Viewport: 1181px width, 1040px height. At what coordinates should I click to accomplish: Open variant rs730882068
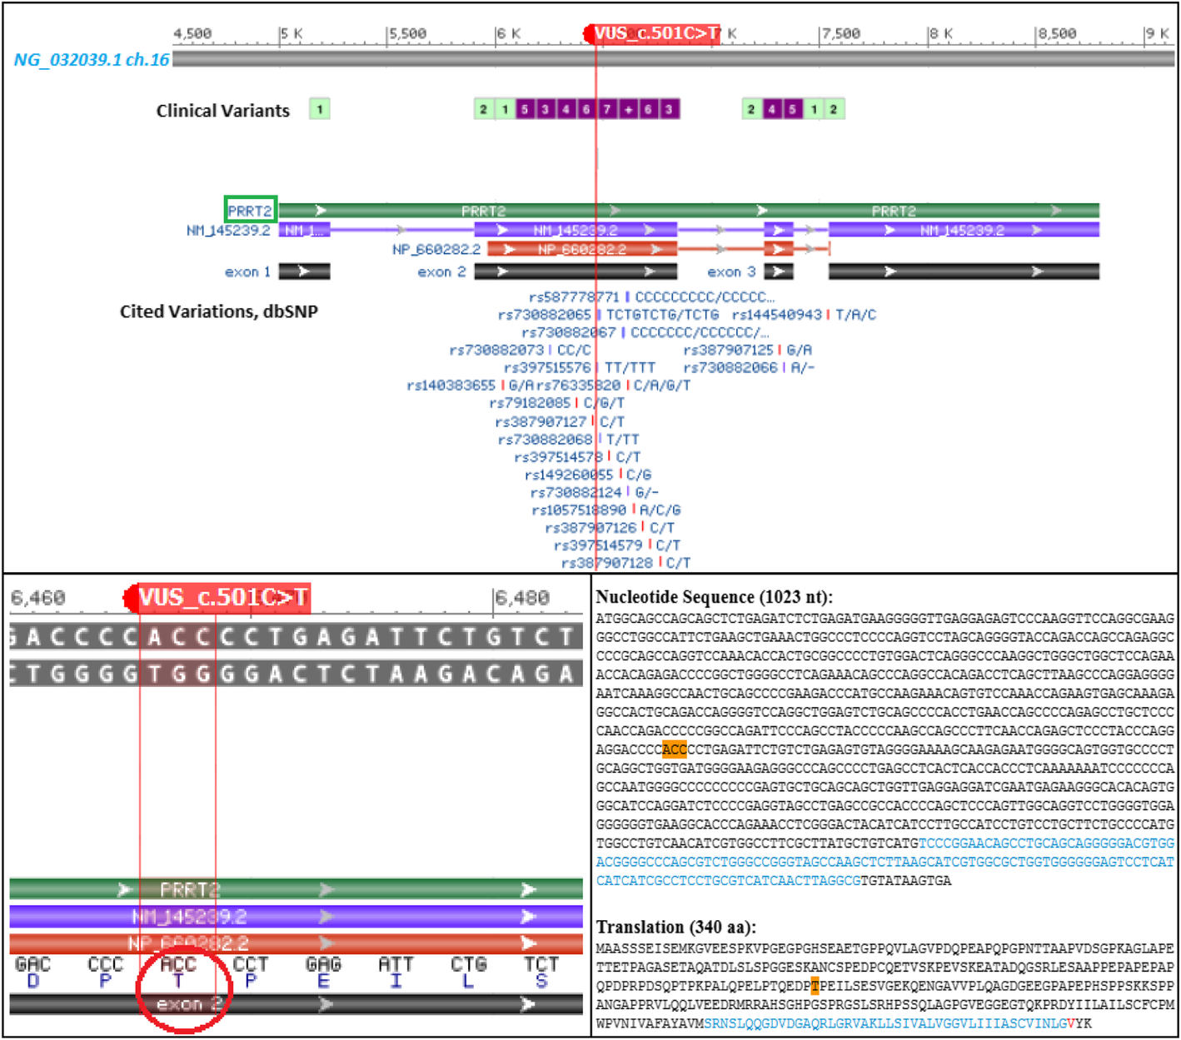tap(545, 439)
